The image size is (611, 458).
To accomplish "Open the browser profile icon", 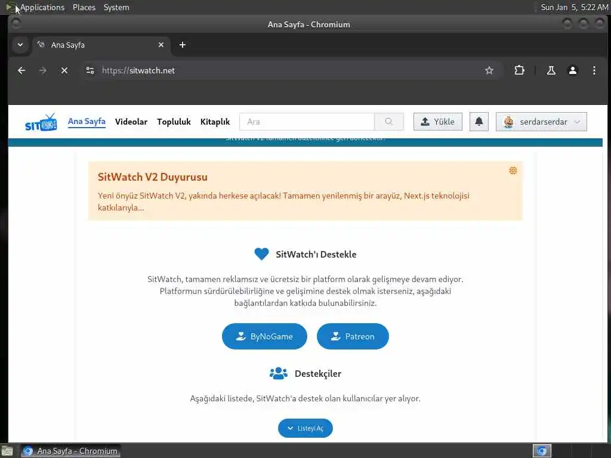I will click(x=572, y=70).
